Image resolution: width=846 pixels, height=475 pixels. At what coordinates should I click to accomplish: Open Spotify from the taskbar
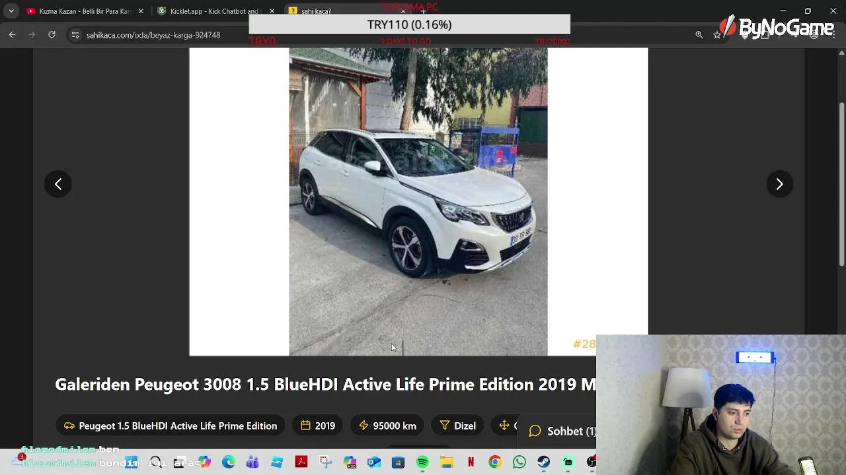422,462
